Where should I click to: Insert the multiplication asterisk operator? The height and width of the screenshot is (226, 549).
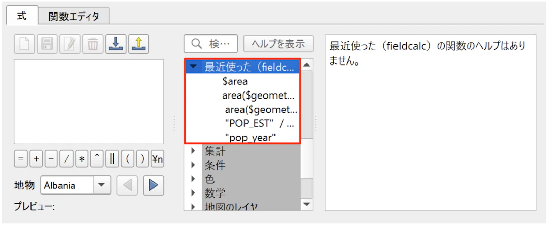[82, 159]
